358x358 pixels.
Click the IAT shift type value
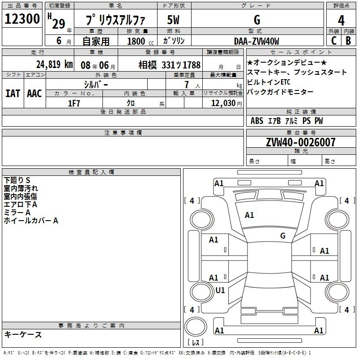(x=13, y=93)
